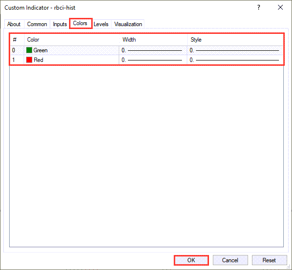292x270 pixels.
Task: Switch to the Common tab
Action: (x=37, y=24)
